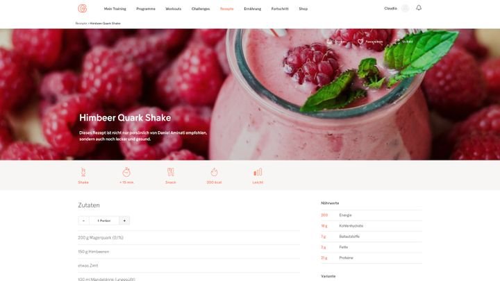This screenshot has height=281, width=500.
Task: Click the 15 min timer icon
Action: [126, 172]
